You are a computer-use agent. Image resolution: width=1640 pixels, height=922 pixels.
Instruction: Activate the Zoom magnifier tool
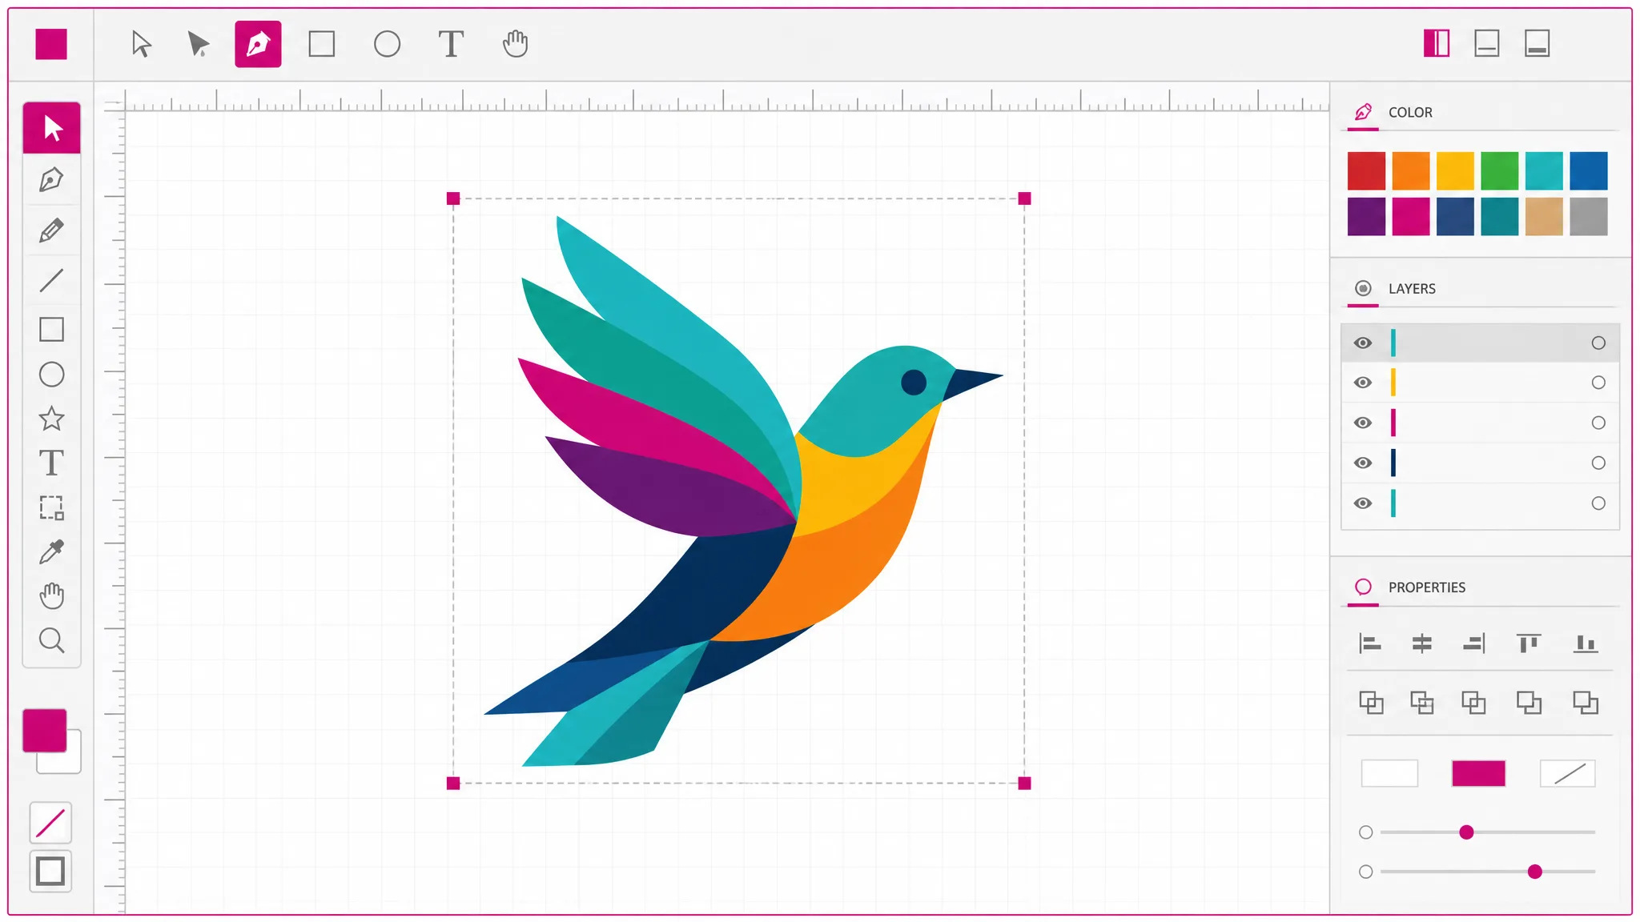coord(51,640)
